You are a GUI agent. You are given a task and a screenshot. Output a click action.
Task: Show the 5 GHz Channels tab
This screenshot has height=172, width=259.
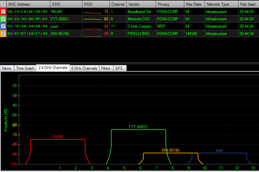pyautogui.click(x=84, y=68)
